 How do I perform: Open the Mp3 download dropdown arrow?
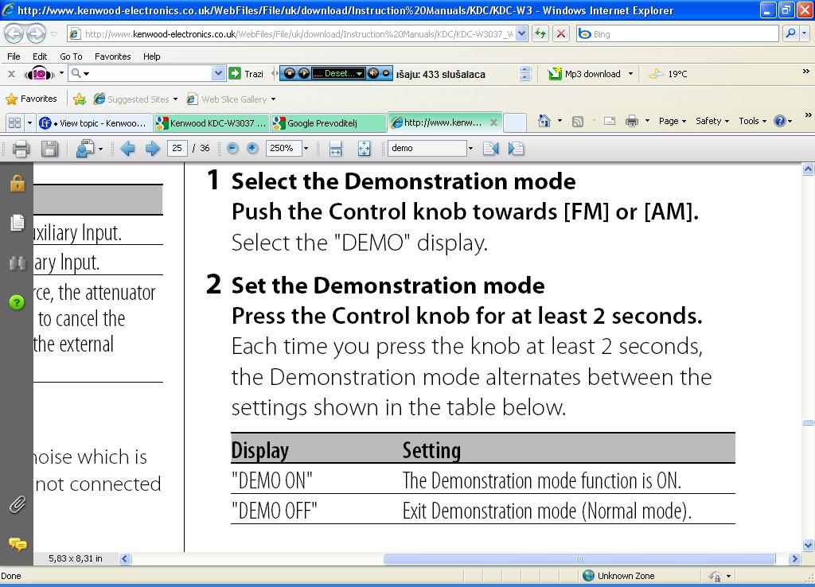630,74
